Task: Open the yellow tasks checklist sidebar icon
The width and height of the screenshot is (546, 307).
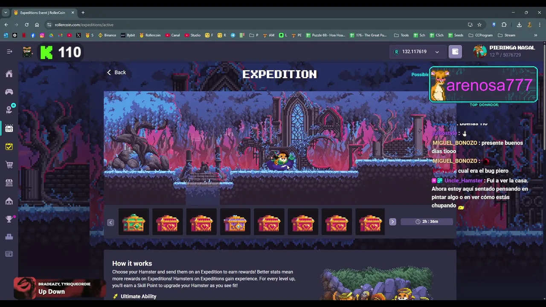Action: click(x=9, y=146)
